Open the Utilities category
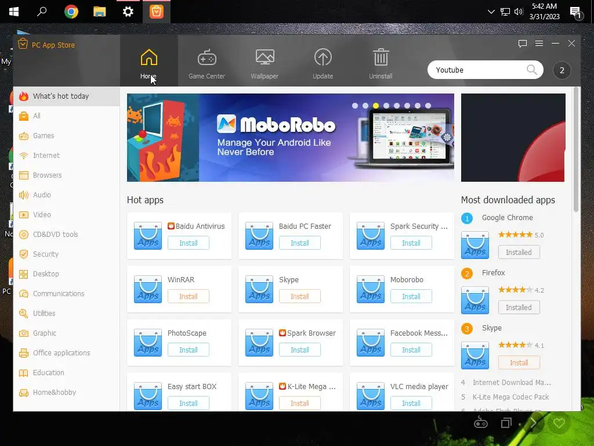The image size is (594, 446). 67,313
